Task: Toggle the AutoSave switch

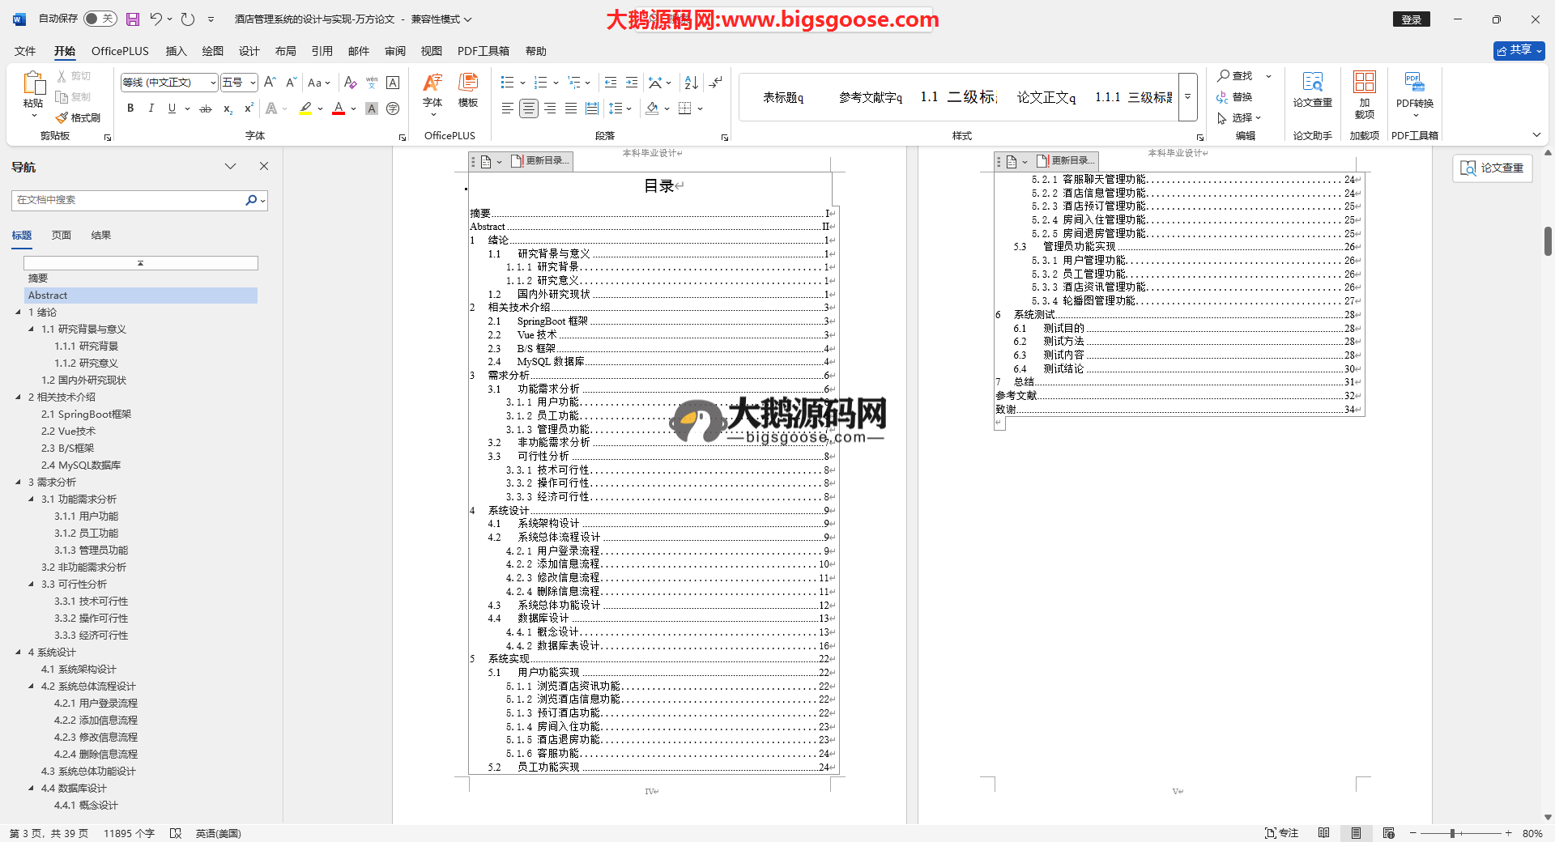Action: (100, 19)
